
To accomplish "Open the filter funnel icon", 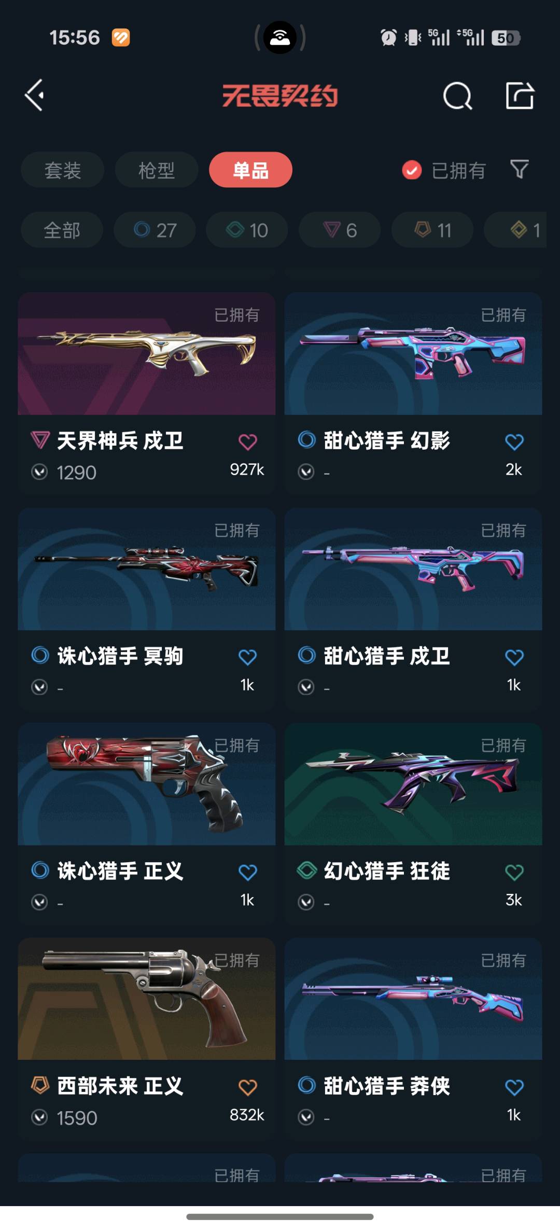I will (519, 169).
